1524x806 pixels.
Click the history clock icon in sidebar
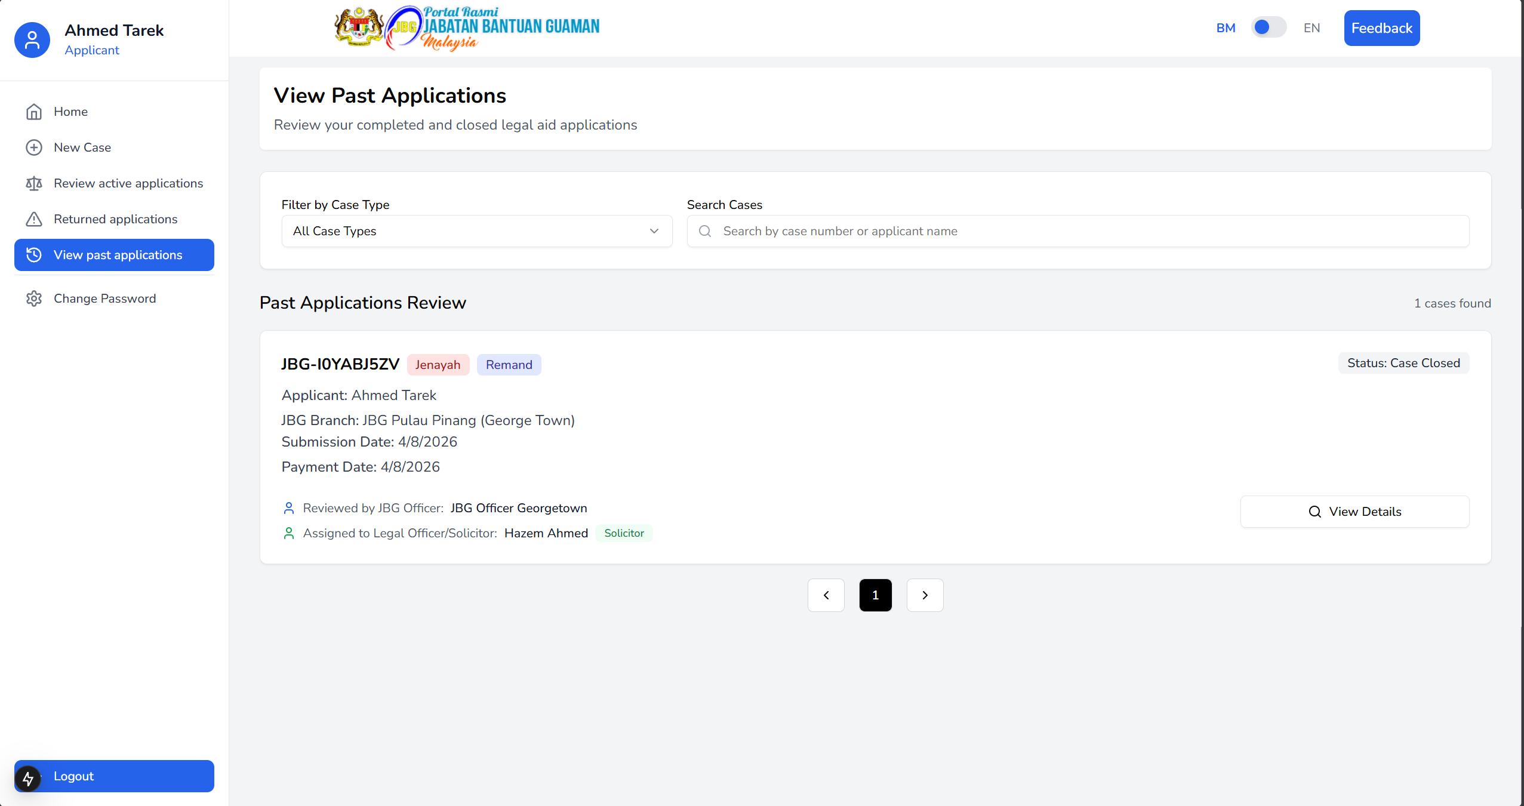coord(34,255)
